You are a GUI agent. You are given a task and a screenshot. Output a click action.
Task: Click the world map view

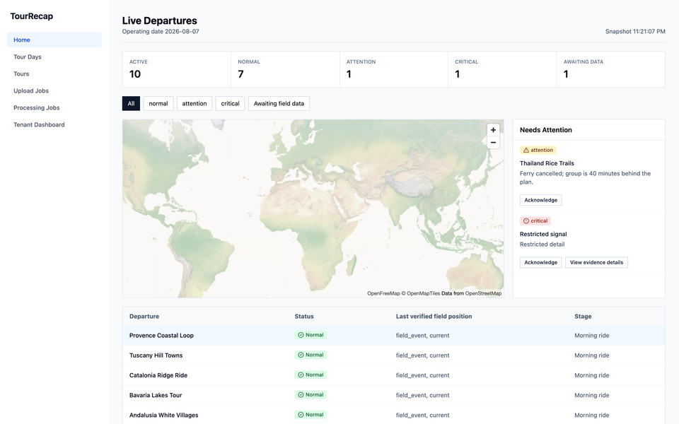313,208
